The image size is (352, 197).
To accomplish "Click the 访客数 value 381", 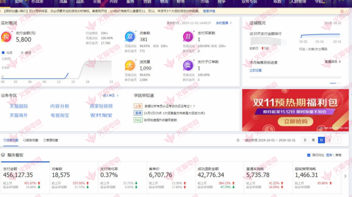I will (x=144, y=40).
